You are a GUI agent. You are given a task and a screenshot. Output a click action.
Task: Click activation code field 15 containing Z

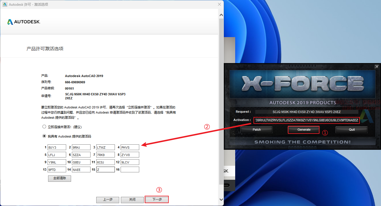tap(105, 170)
